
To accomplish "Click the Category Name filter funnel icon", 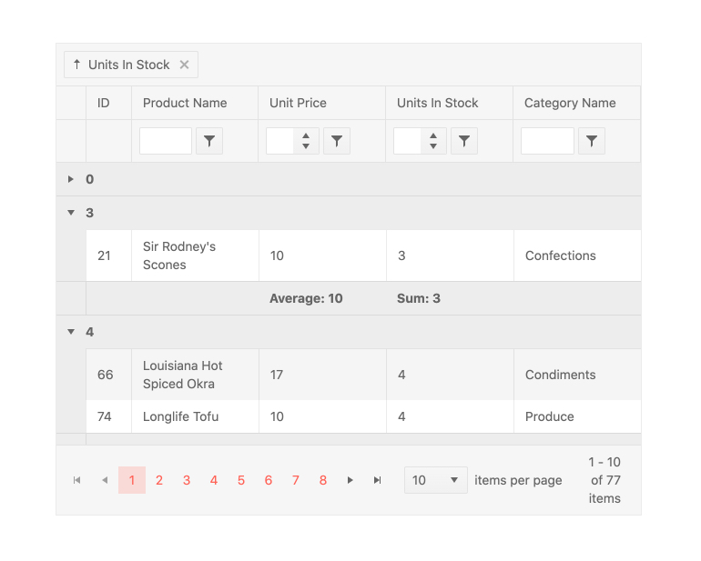I will (592, 141).
